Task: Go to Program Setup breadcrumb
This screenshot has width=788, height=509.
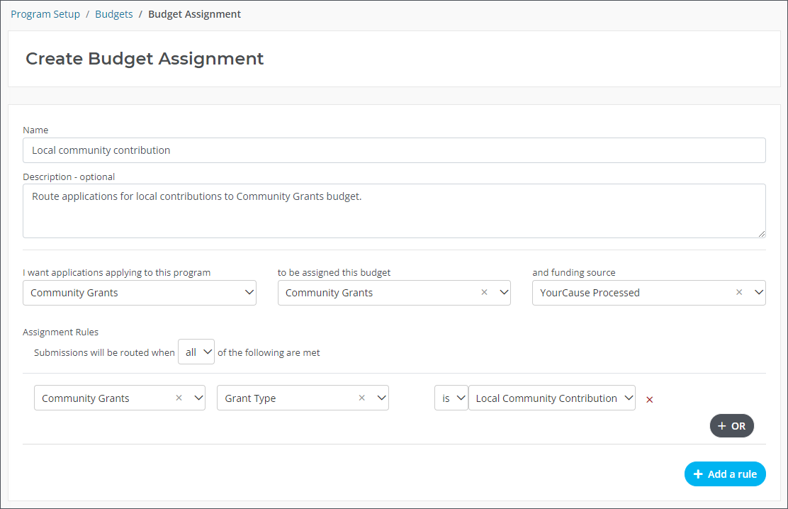Action: (45, 14)
